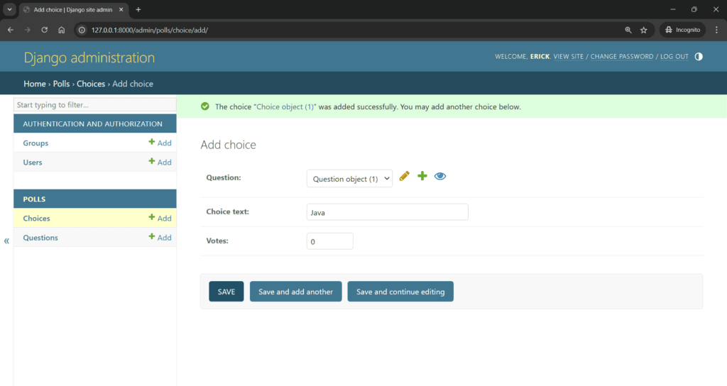Click the browser forward arrow
Viewport: 727px width, 386px height.
pyautogui.click(x=28, y=30)
